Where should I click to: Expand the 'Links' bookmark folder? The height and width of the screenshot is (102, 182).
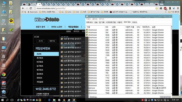68,12
